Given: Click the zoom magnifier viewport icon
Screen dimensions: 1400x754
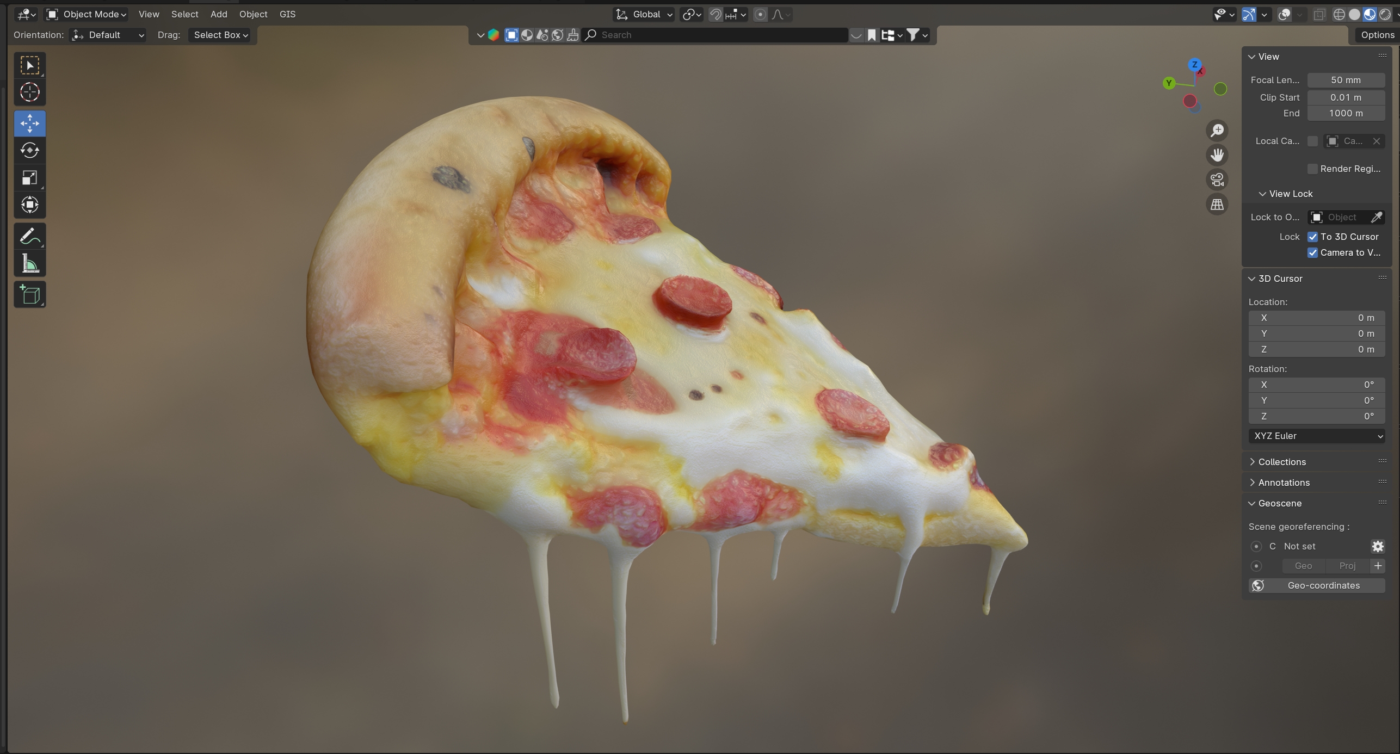Looking at the screenshot, I should (x=1217, y=131).
